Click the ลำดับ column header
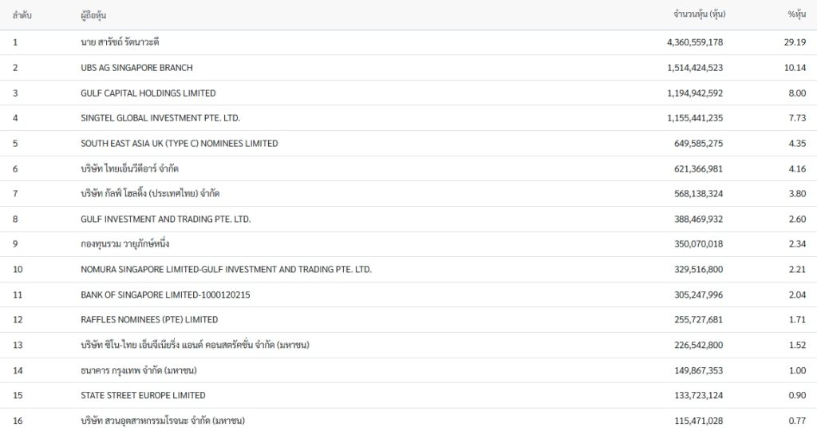The width and height of the screenshot is (817, 431). (22, 15)
